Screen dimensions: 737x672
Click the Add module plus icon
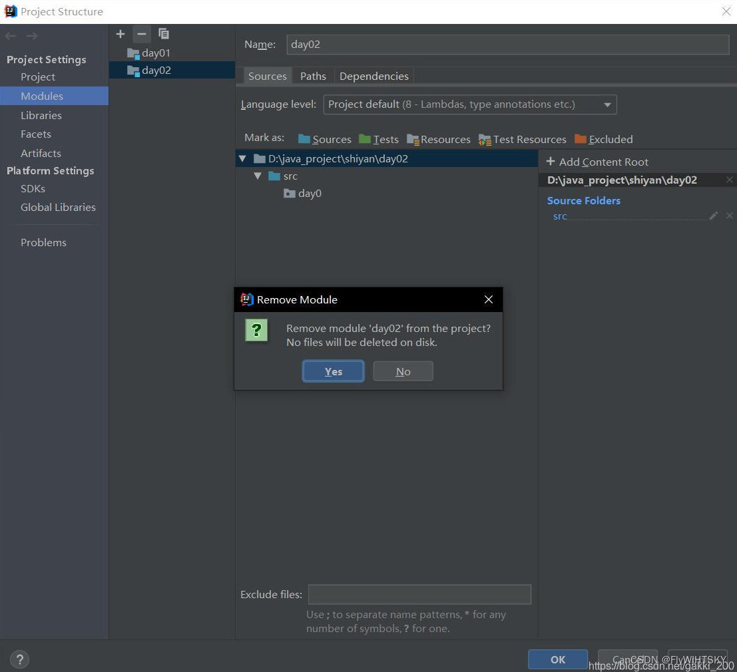pyautogui.click(x=120, y=34)
